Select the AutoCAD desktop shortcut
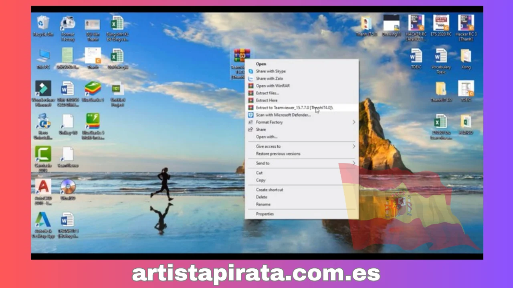The height and width of the screenshot is (288, 513). pos(43,192)
